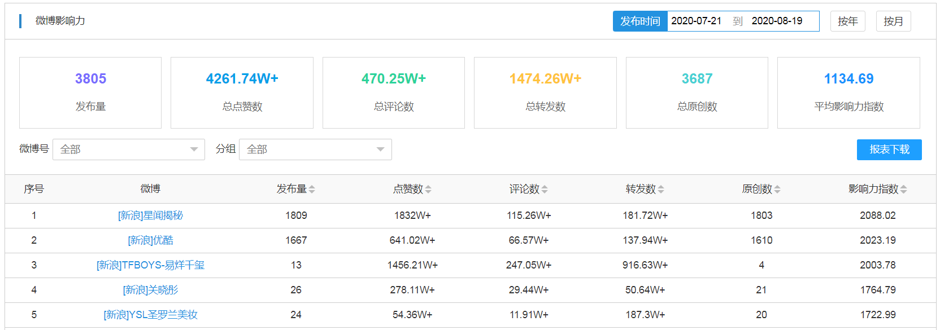Image resolution: width=940 pixels, height=330 pixels.
Task: Open the [新浪]星闻揭秘 account link
Action: click(x=150, y=215)
